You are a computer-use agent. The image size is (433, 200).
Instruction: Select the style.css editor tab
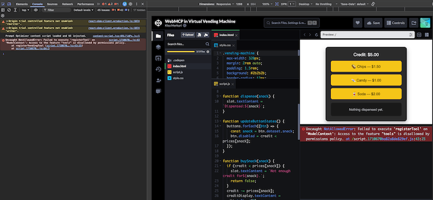(x=224, y=45)
